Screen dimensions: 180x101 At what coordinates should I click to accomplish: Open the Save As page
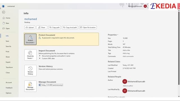click(8, 46)
